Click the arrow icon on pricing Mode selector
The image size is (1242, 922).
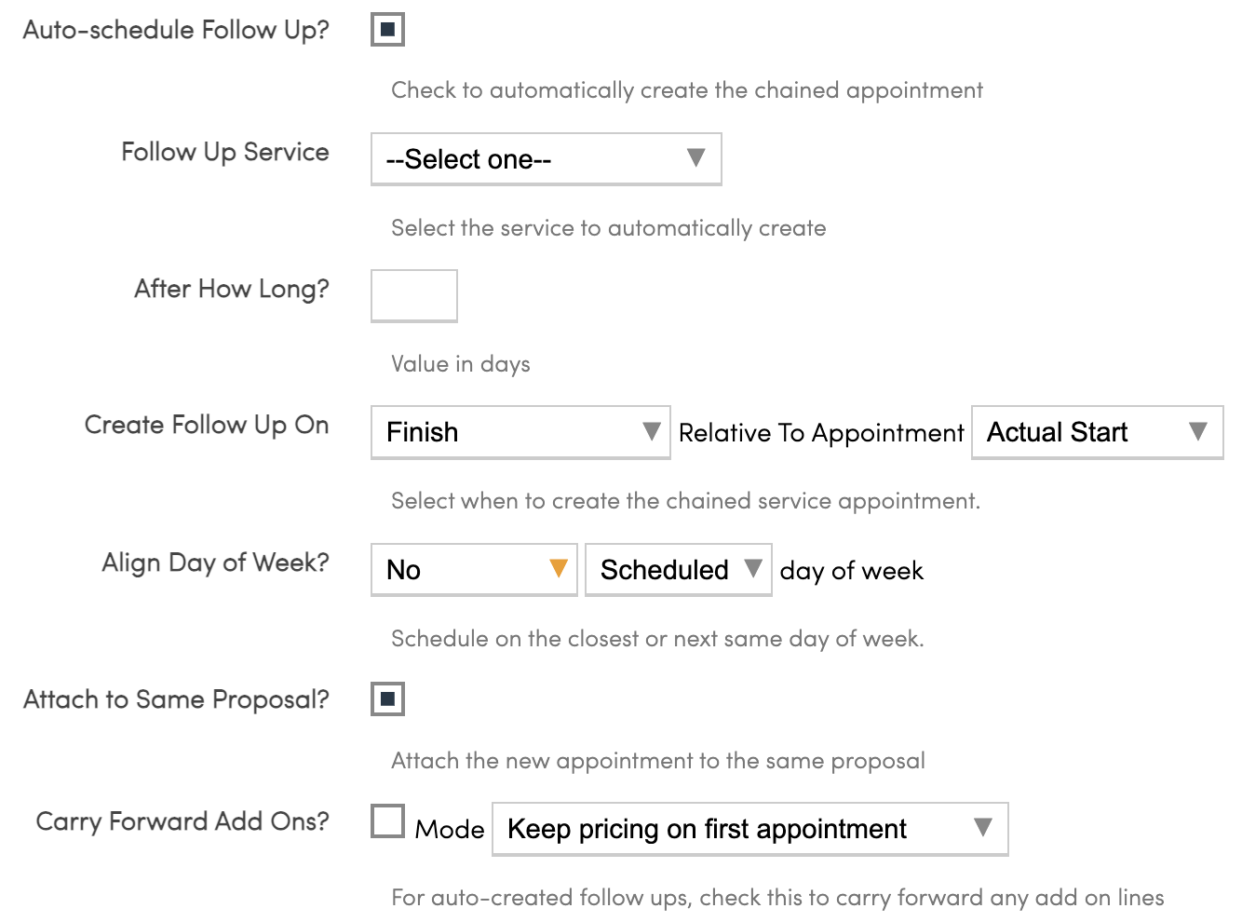pos(982,828)
